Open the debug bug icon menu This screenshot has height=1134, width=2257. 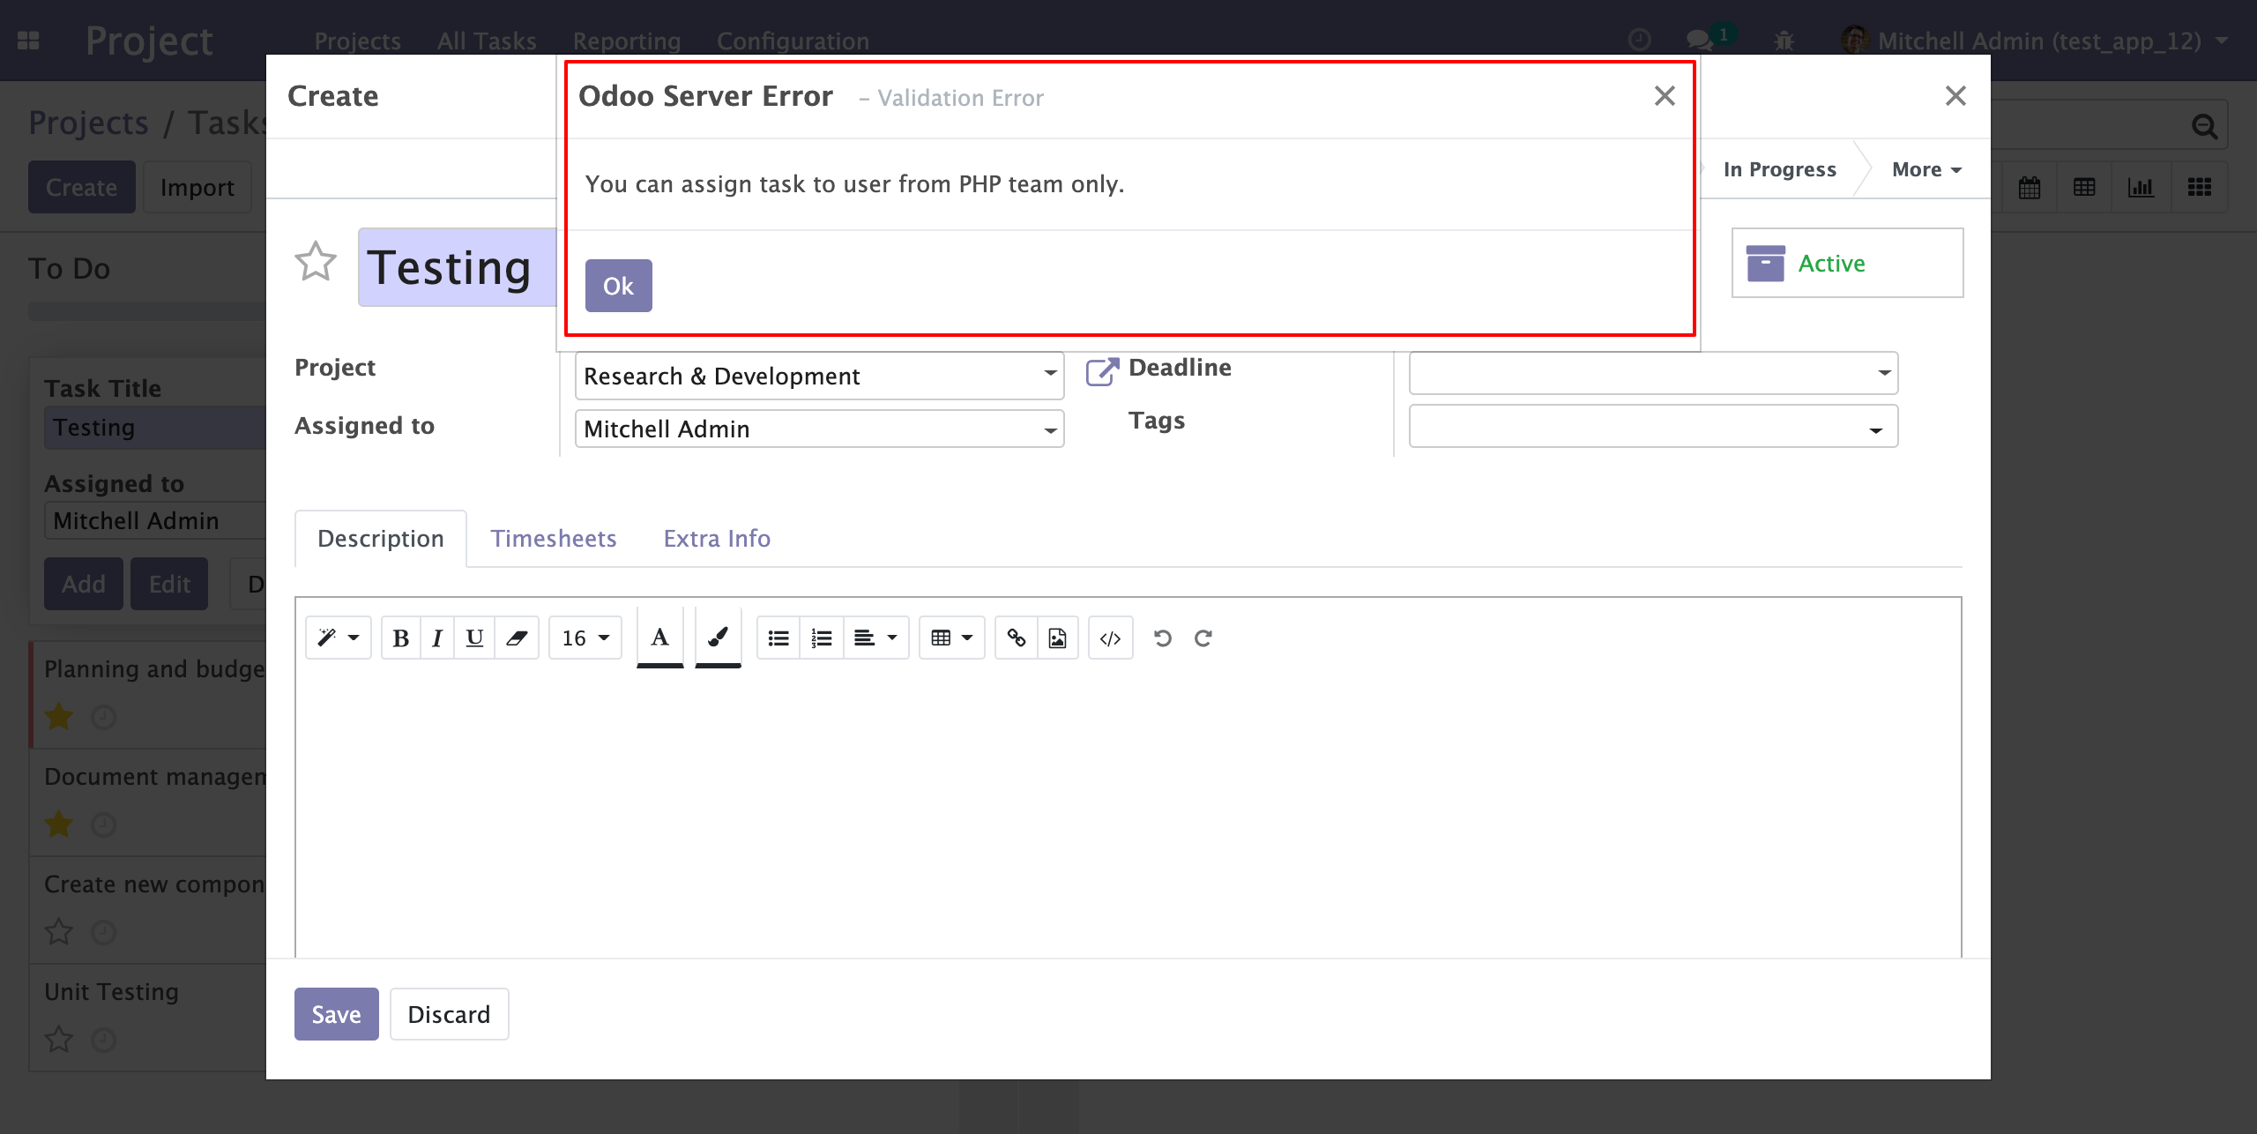1784,40
